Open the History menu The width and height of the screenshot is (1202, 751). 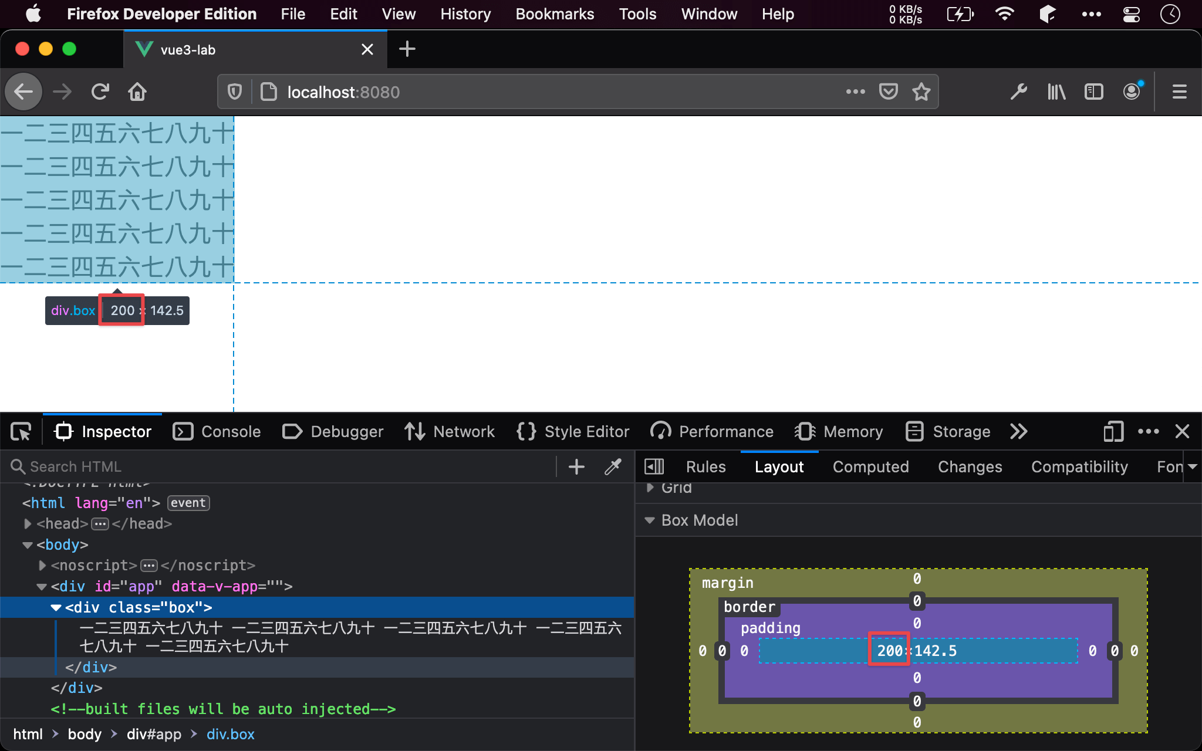[x=465, y=14]
